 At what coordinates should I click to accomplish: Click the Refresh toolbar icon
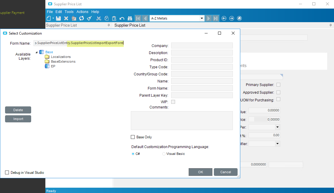click(82, 18)
